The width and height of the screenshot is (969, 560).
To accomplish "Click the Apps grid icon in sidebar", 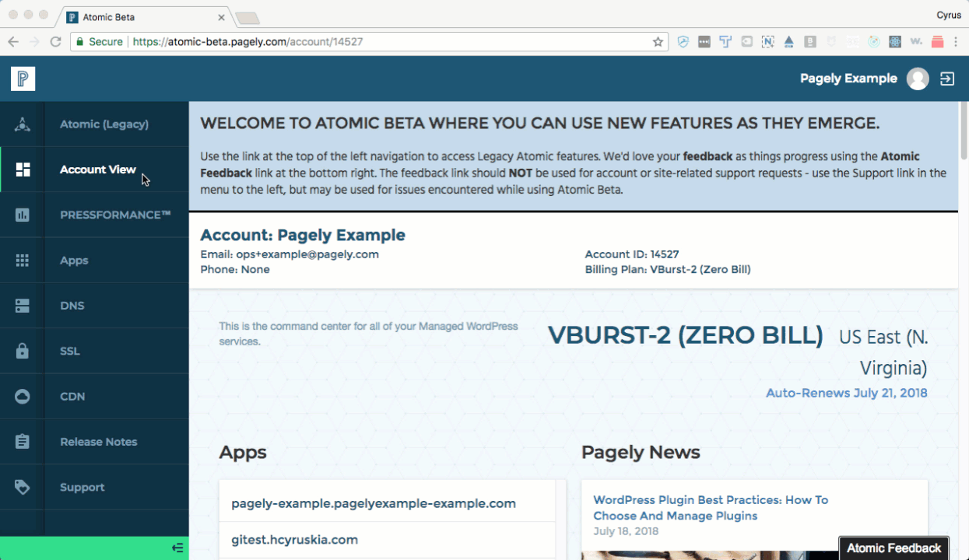I will point(23,261).
